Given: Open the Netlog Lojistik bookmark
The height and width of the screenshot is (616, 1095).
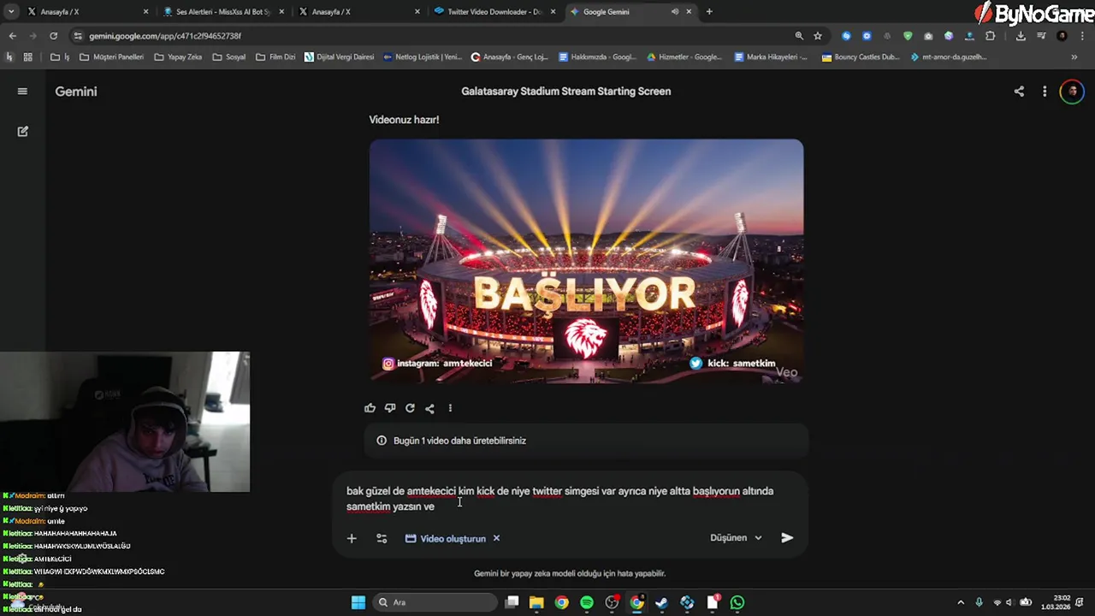Looking at the screenshot, I should tap(423, 57).
